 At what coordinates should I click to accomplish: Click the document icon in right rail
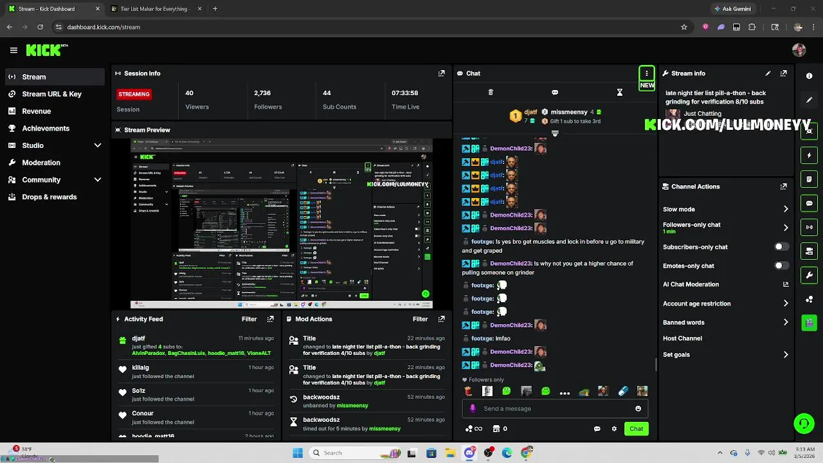809,179
